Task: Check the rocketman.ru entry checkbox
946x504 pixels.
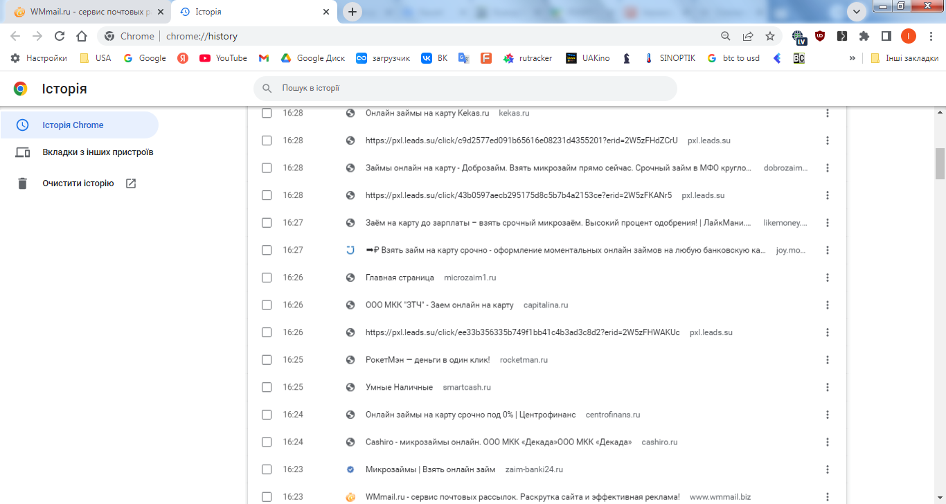Action: click(x=267, y=359)
